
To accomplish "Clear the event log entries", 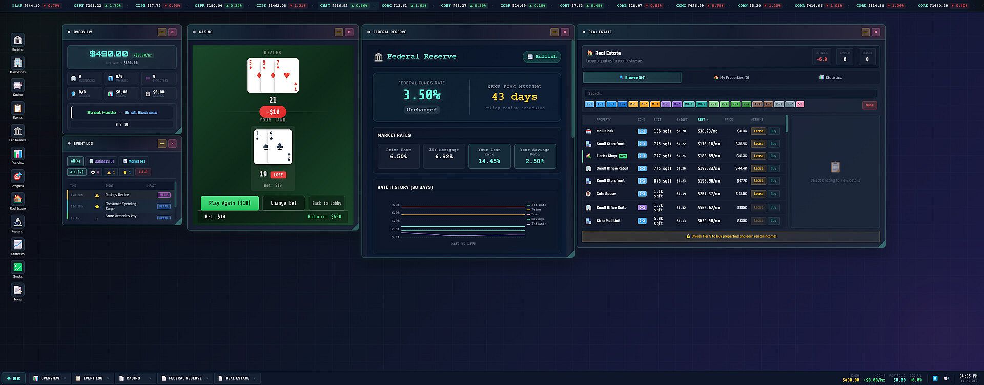I will 143,172.
